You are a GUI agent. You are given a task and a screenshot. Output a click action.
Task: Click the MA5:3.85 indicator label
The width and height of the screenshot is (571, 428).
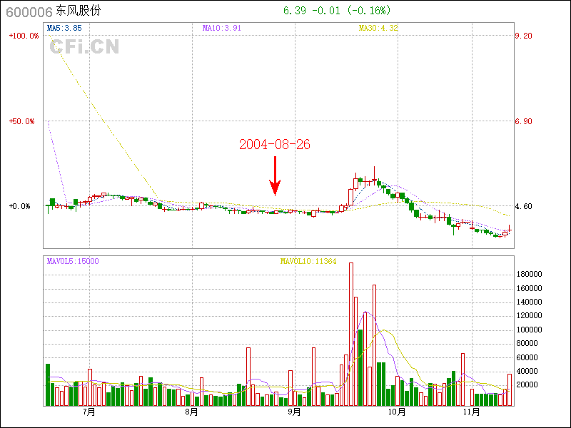[64, 28]
